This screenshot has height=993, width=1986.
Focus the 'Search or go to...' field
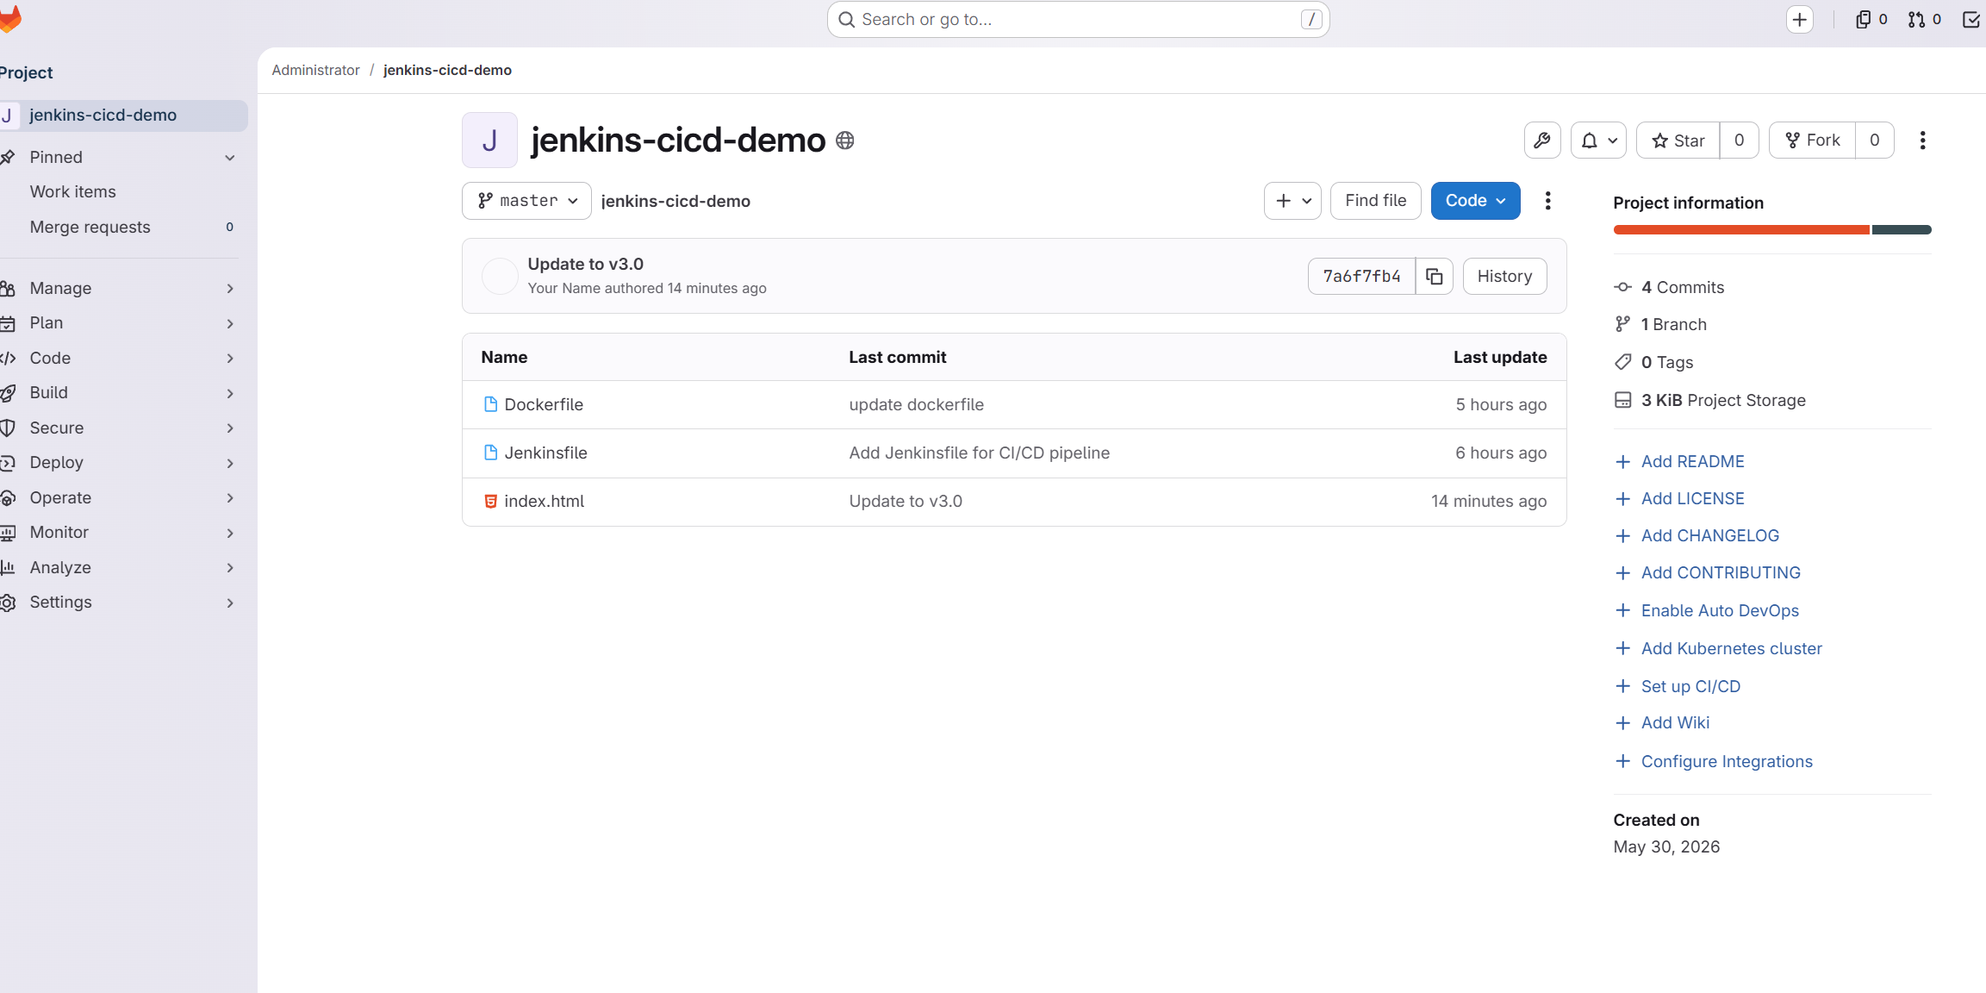1078,19
